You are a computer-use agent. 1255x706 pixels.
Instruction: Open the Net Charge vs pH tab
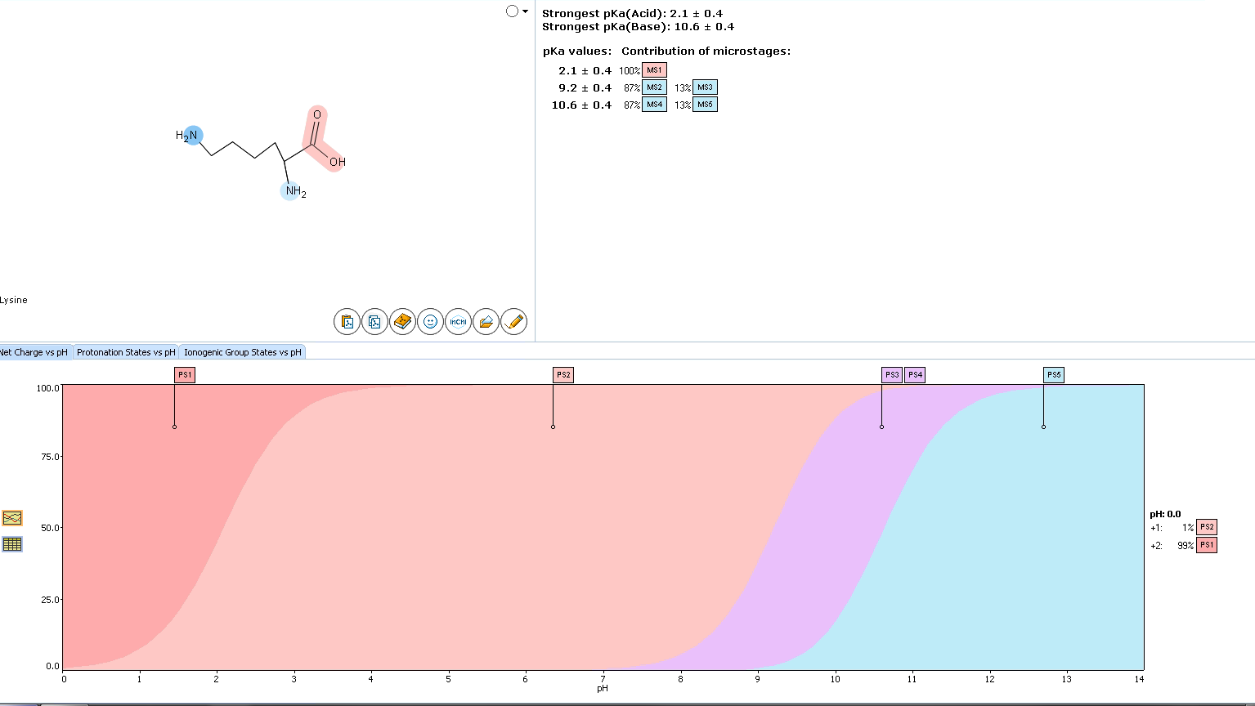tap(34, 352)
